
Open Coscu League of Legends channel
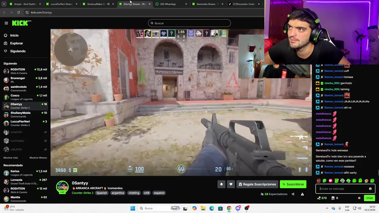tap(25, 97)
